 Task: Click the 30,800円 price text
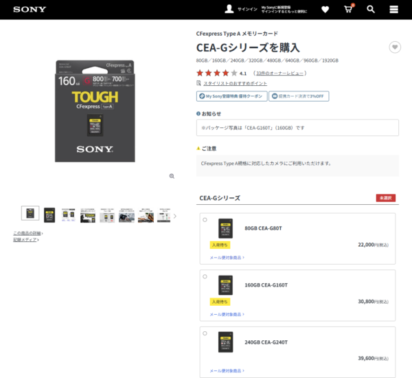click(x=373, y=302)
